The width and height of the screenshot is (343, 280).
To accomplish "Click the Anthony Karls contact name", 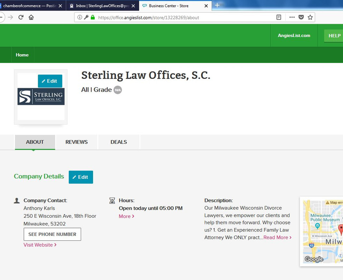I will (x=39, y=208).
